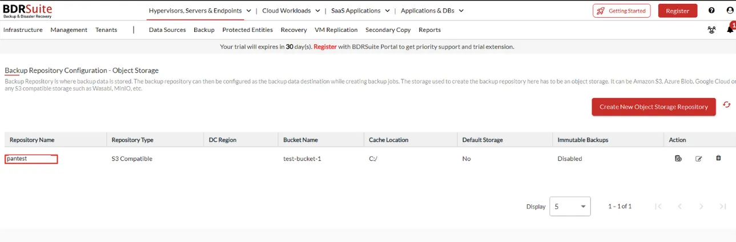Viewport: 736px width, 242px height.
Task: Click the Default Storage value No
Action: pos(466,159)
